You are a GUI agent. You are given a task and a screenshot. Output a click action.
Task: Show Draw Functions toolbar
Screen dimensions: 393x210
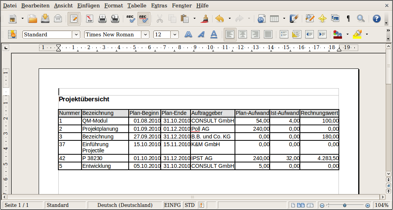click(x=294, y=19)
